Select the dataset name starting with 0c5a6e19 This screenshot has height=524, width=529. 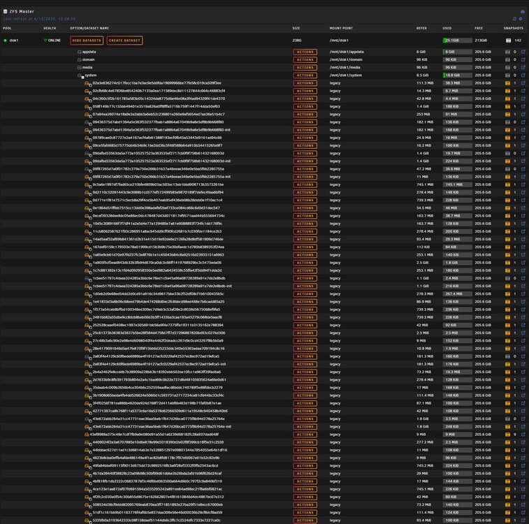click(x=158, y=184)
